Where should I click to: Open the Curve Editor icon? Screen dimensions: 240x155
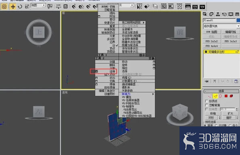(x=164, y=6)
